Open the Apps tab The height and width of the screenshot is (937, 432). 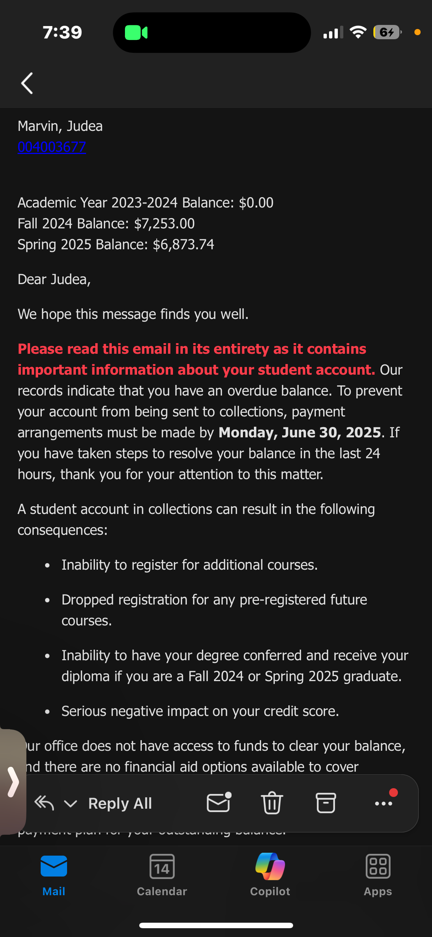(378, 875)
